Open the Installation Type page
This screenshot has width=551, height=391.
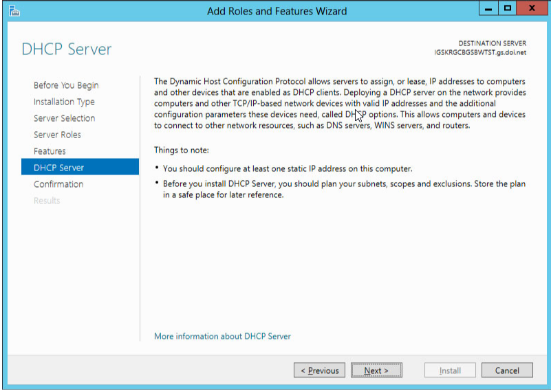64,102
